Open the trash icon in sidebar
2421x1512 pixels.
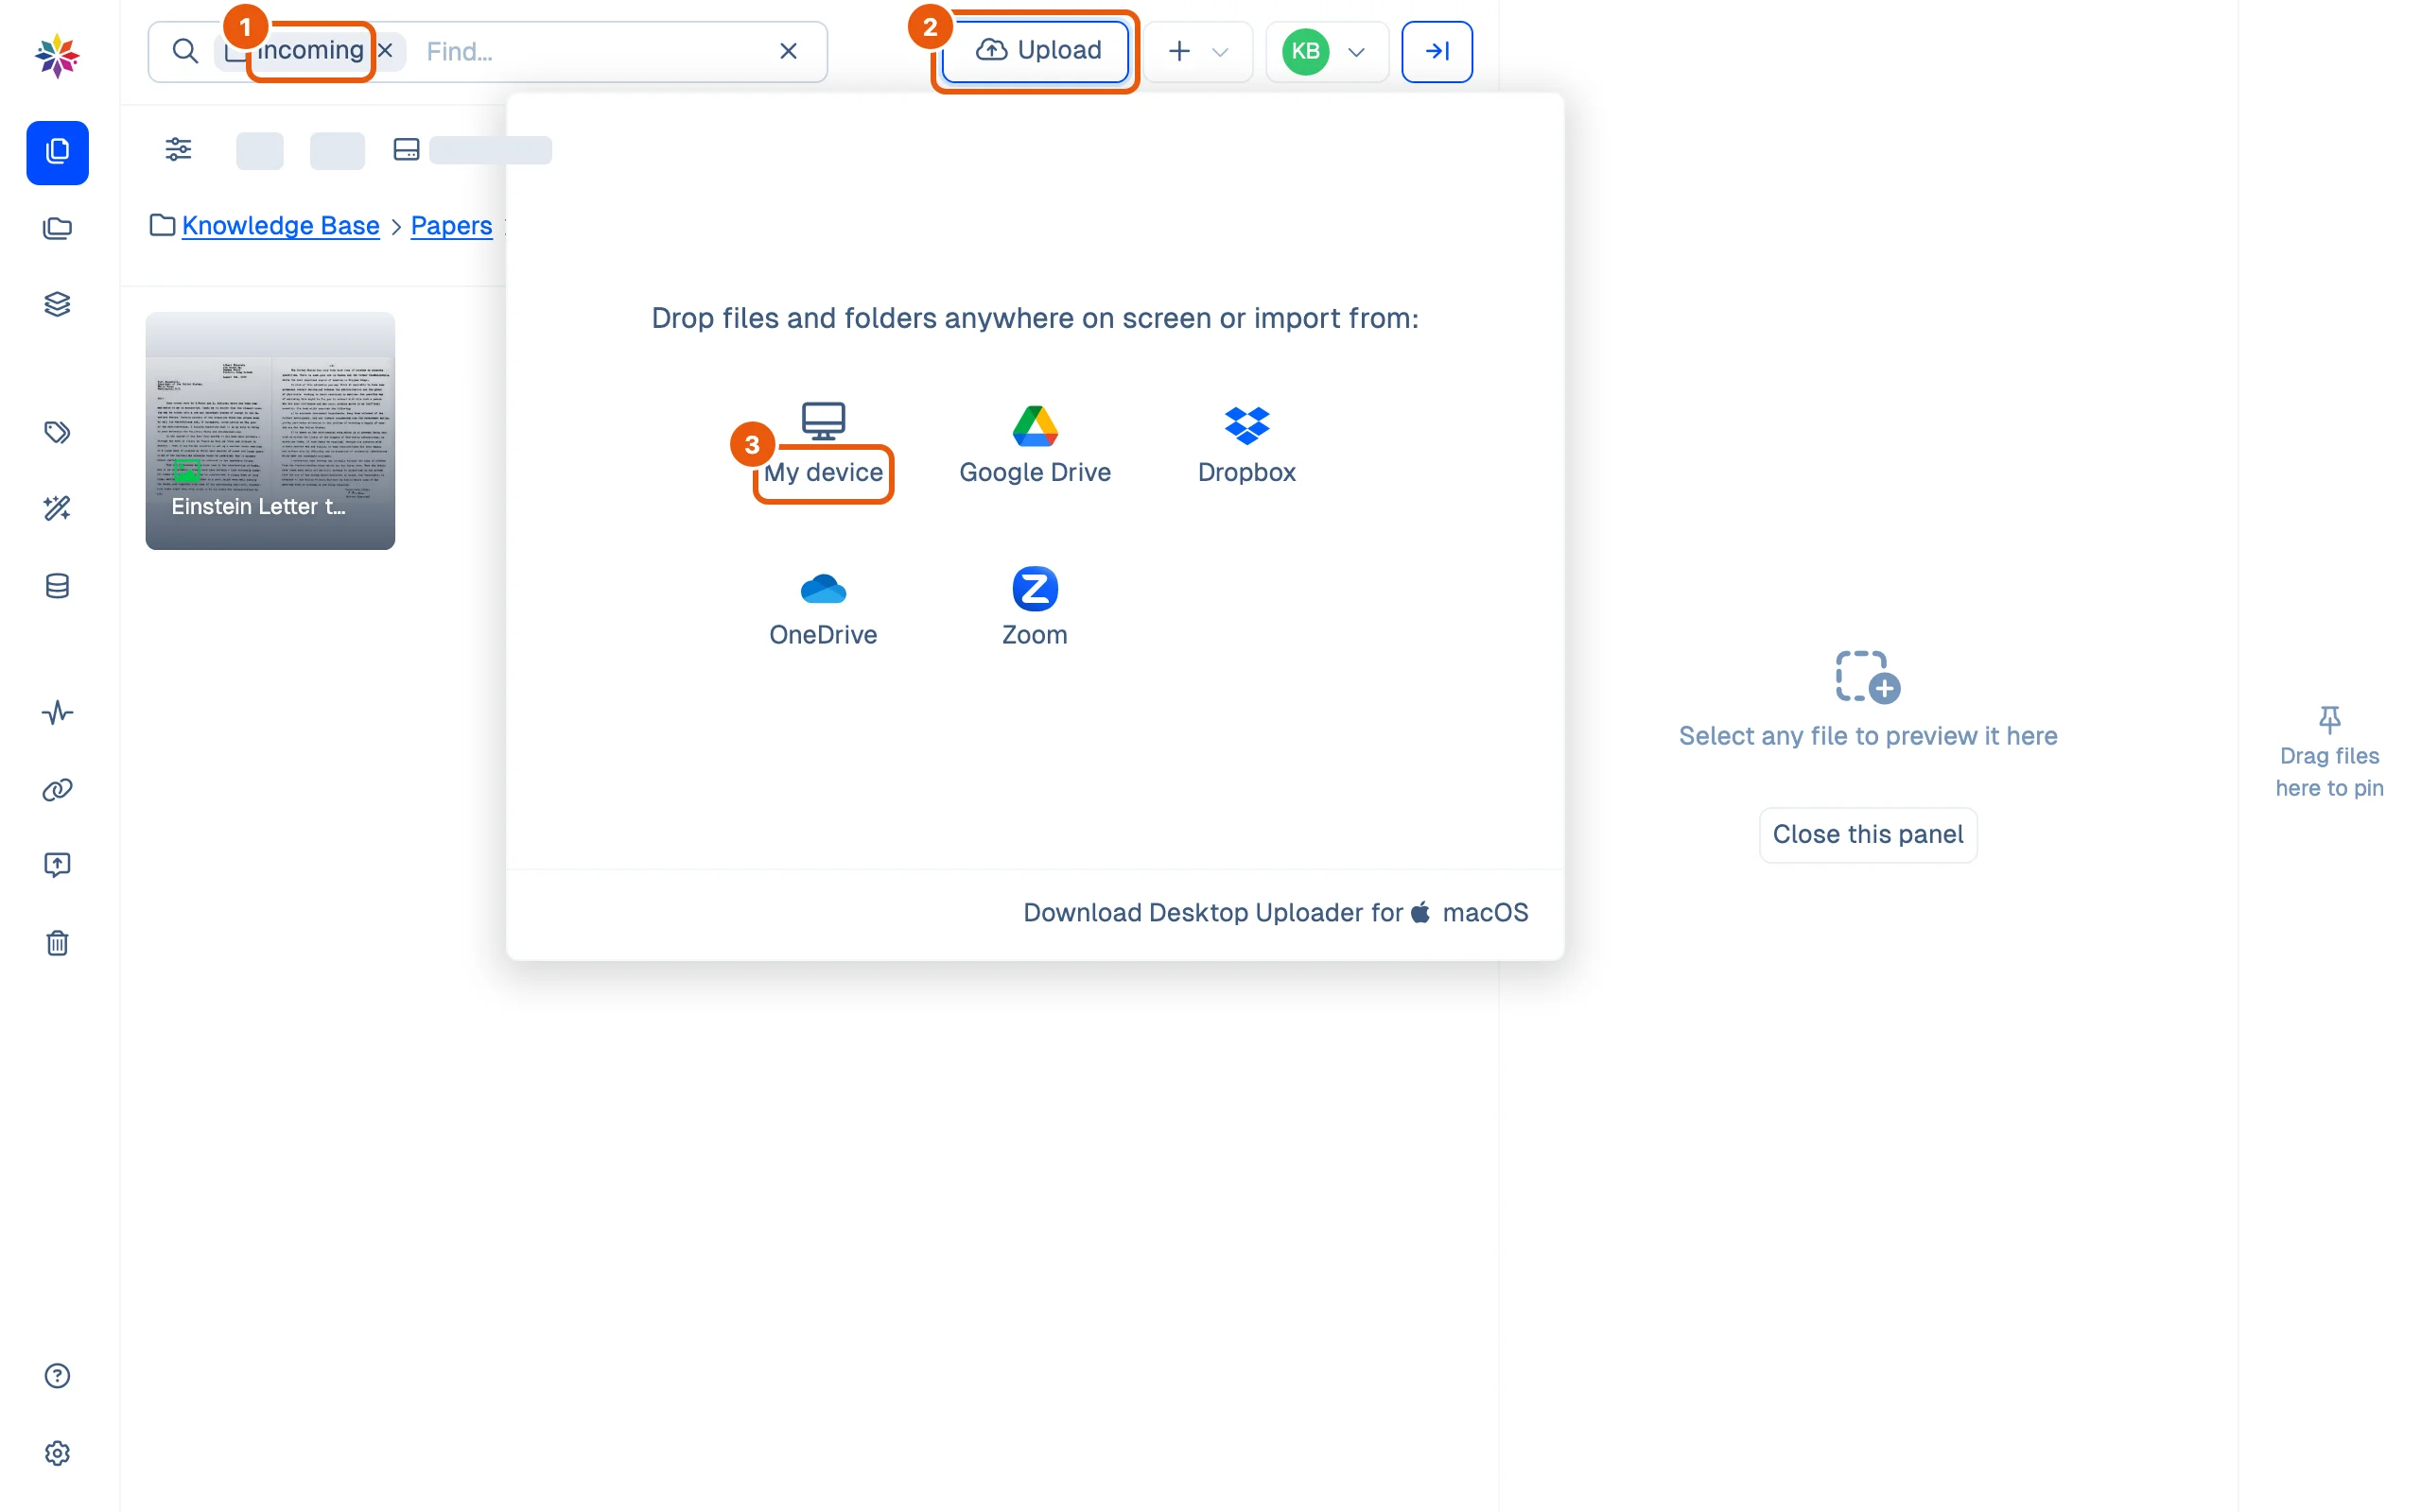(57, 942)
